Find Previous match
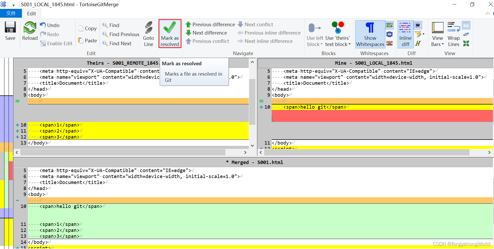Viewport: 494px width, 249px height. click(x=121, y=34)
